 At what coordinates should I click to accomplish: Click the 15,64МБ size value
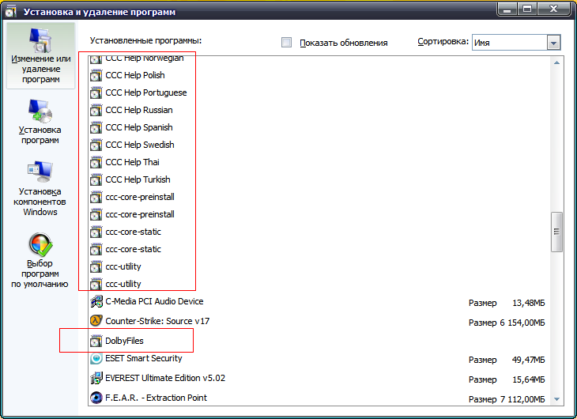(x=529, y=379)
